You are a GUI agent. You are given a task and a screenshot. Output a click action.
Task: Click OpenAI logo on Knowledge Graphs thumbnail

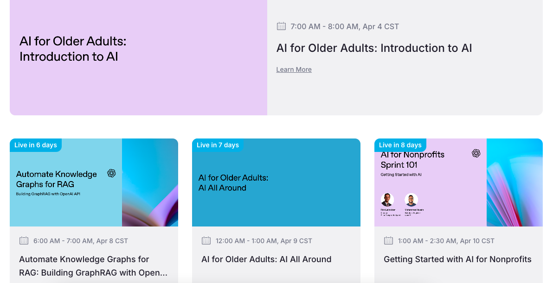pyautogui.click(x=111, y=173)
